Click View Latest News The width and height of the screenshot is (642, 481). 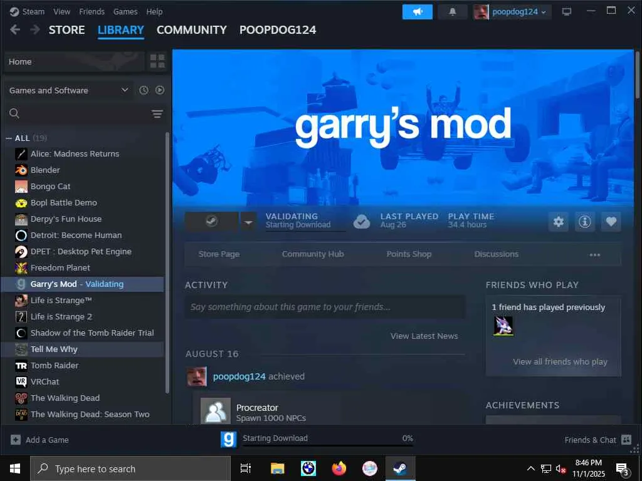[424, 336]
